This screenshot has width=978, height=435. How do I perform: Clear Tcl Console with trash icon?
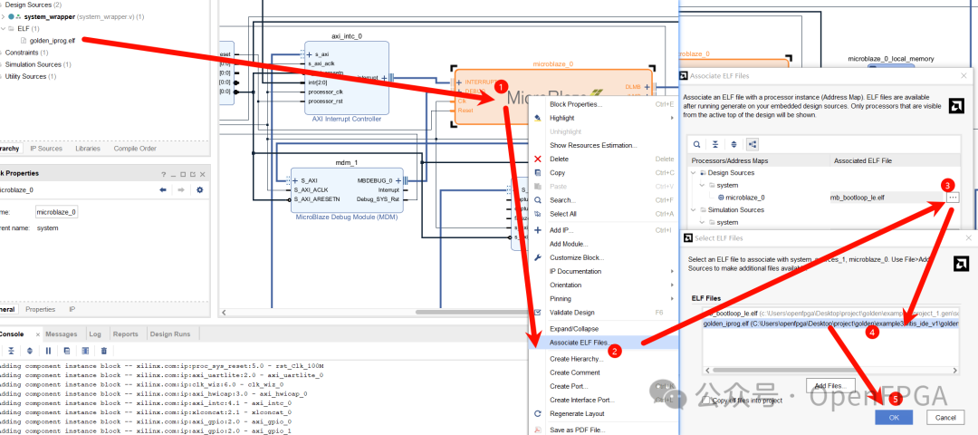(x=104, y=351)
